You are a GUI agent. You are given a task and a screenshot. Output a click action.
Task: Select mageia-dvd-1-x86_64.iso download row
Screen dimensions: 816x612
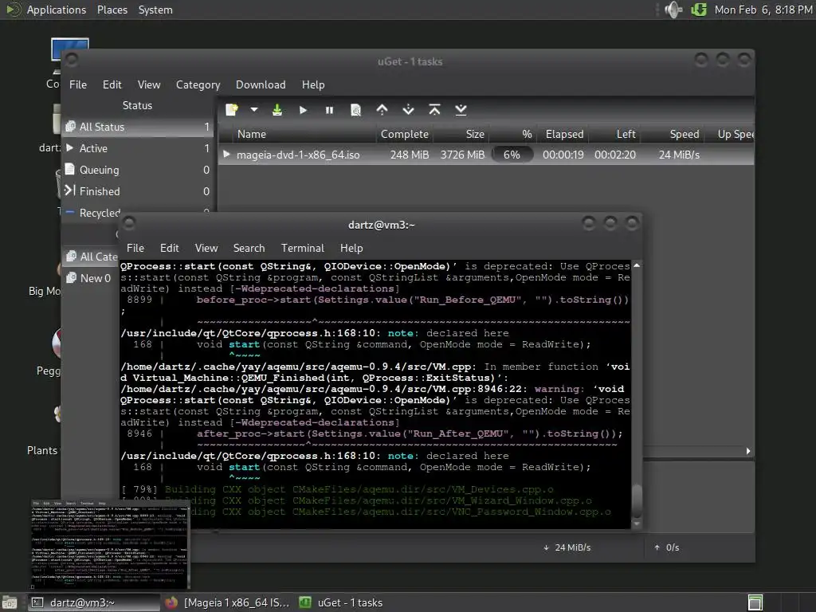click(x=486, y=155)
